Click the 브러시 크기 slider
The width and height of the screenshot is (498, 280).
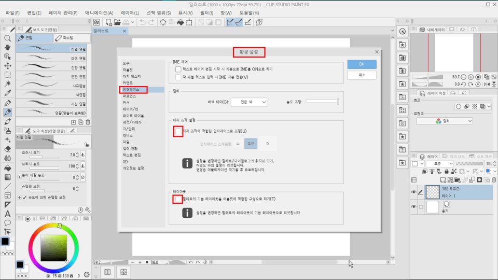pos(44,157)
